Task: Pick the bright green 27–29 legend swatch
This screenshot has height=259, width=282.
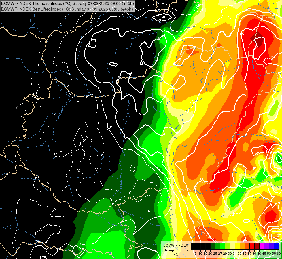Action: tap(223, 246)
